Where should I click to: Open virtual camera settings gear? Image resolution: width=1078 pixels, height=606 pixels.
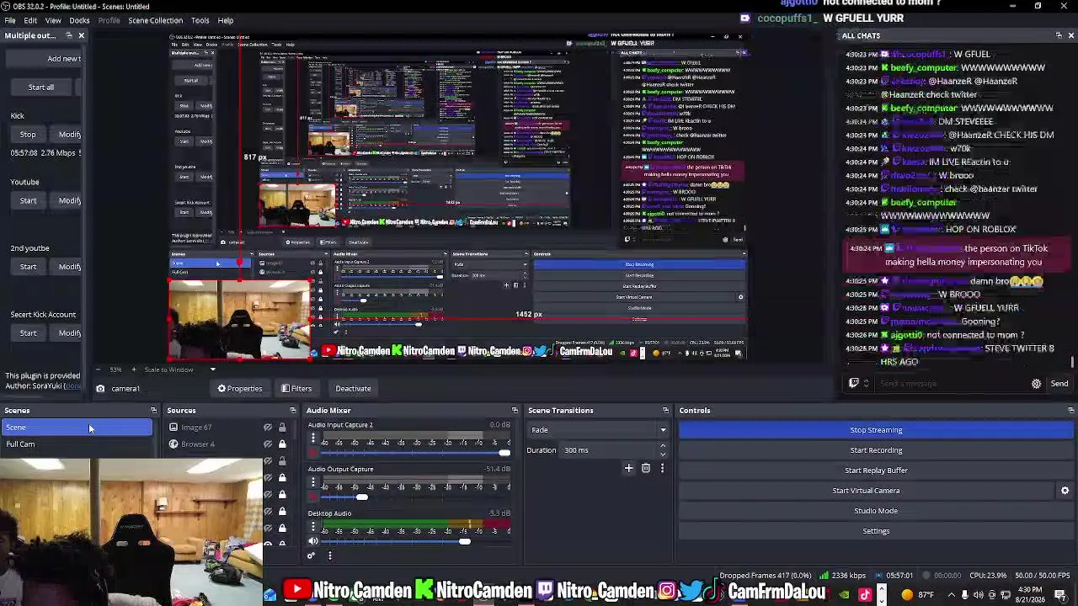[1065, 491]
